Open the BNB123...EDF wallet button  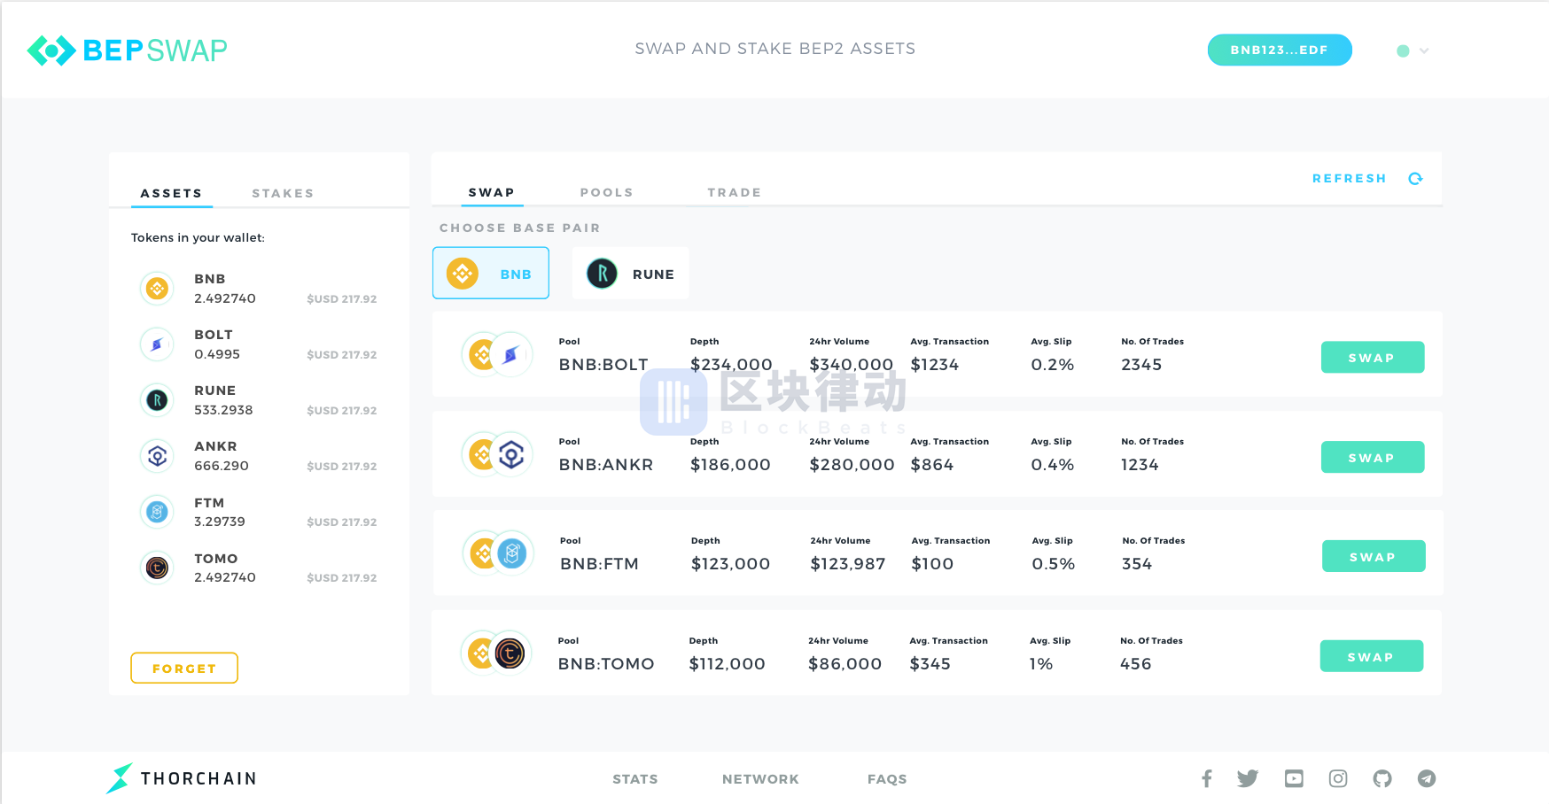click(1279, 50)
